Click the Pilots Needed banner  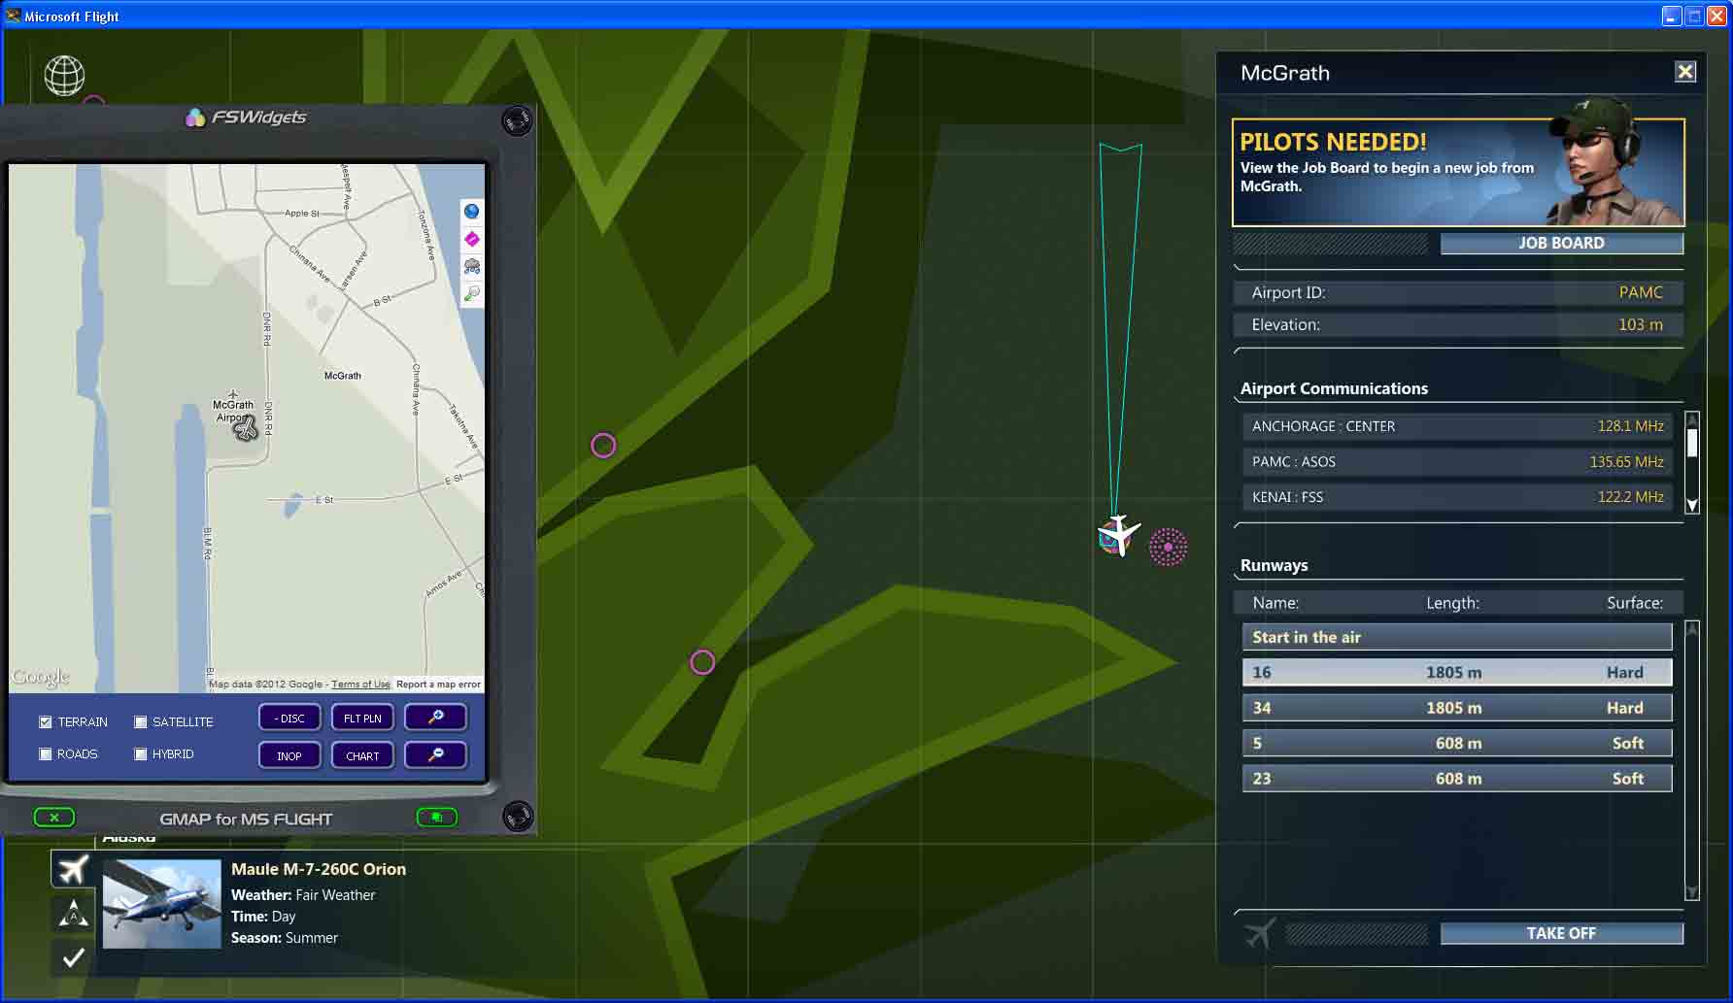pos(1458,173)
